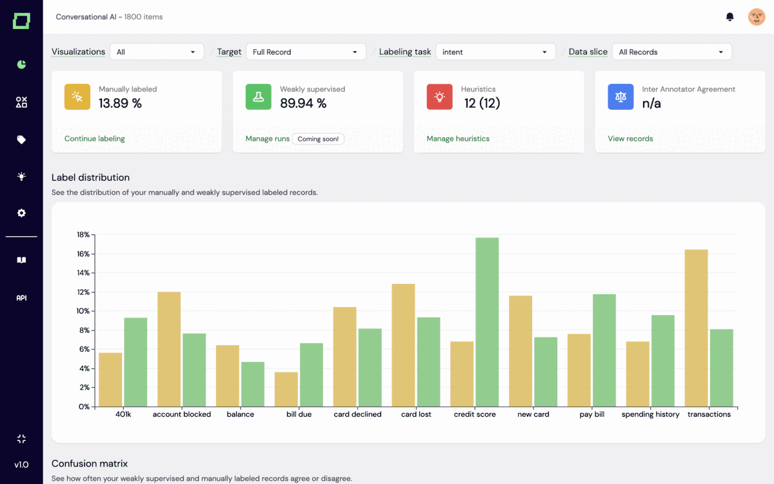Expand the Labeling task dropdown showing intent

[x=495, y=52]
